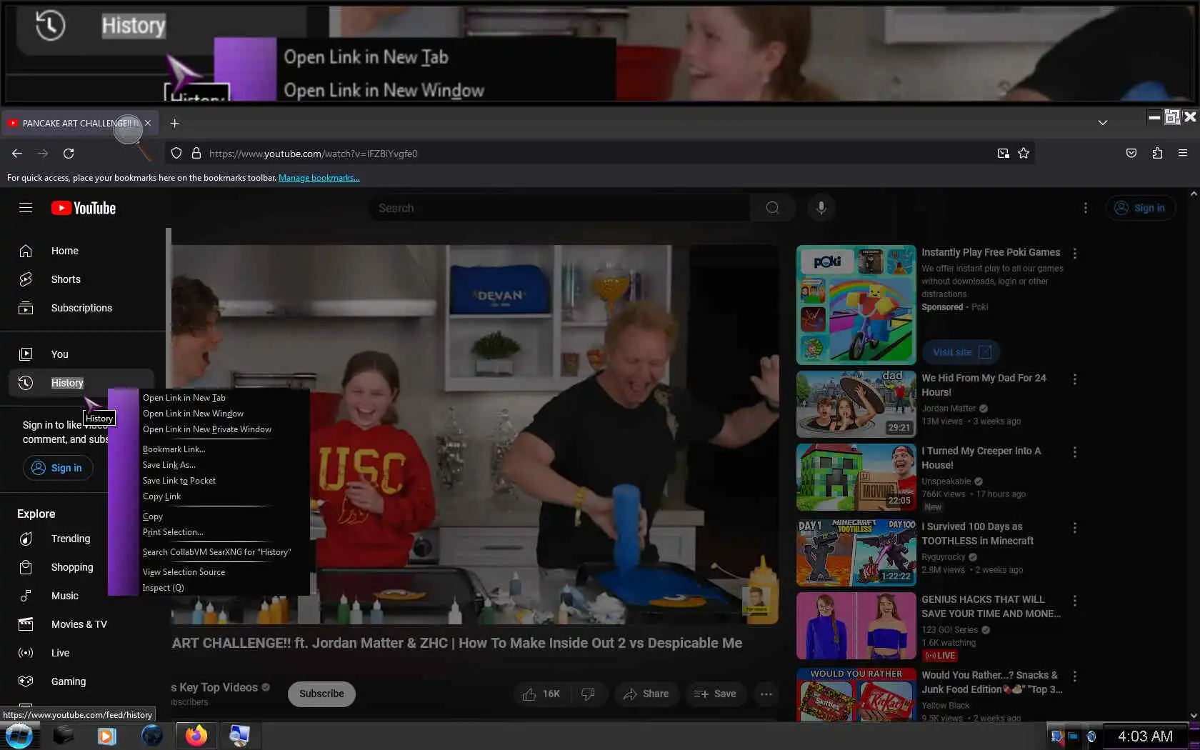Click the sidebar Sign in button
Screen dimensions: 1200x750
click(x=58, y=468)
